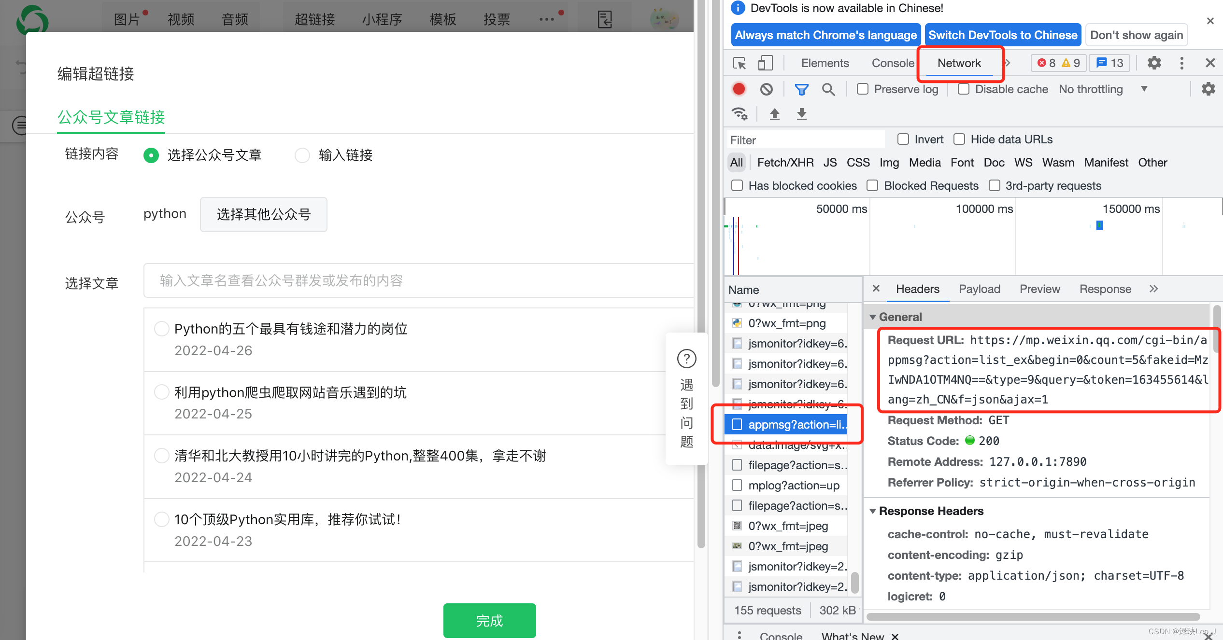Switch to the Elements panel tab
The height and width of the screenshot is (640, 1223).
click(825, 63)
